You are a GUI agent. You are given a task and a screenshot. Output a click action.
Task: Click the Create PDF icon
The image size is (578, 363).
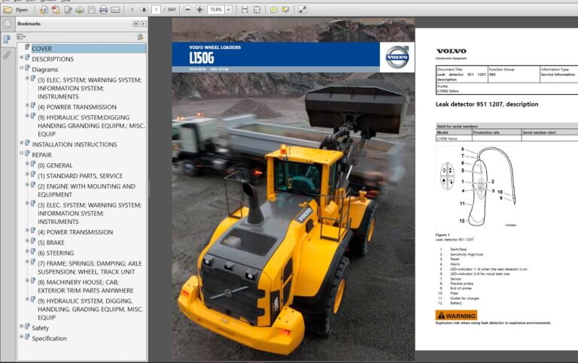tap(56, 10)
